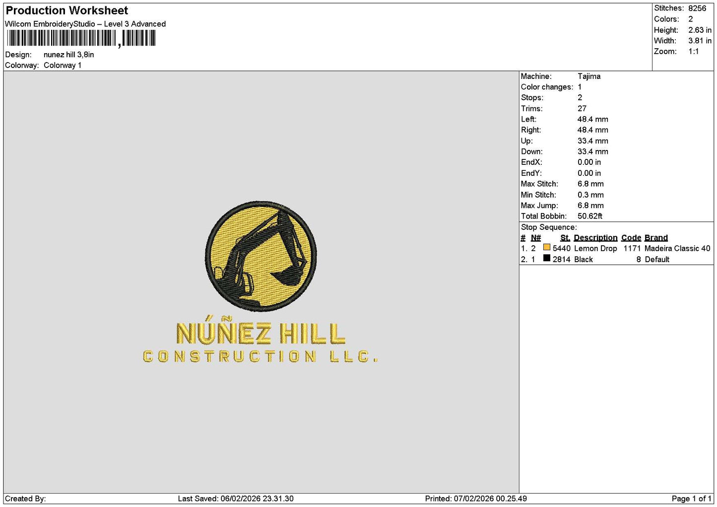Click the Width value 3.81 in
Image resolution: width=717 pixels, height=507 pixels.
pos(700,41)
